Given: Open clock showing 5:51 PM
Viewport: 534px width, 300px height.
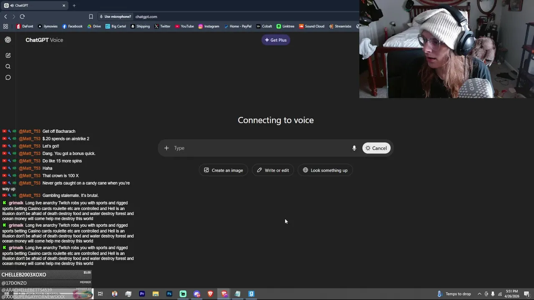Looking at the screenshot, I should (512, 294).
